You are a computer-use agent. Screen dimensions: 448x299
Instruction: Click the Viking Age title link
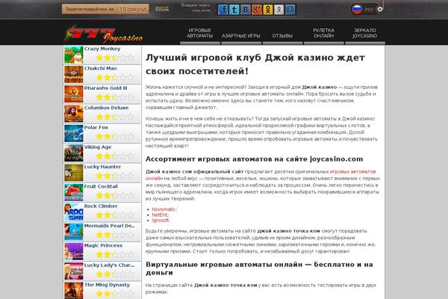(x=98, y=147)
